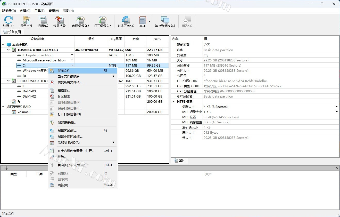Collapse the NTFS 信息 section

click(174, 101)
